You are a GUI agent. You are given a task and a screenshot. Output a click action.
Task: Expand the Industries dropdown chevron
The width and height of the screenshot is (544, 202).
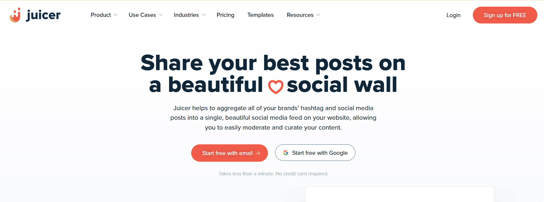coord(204,15)
